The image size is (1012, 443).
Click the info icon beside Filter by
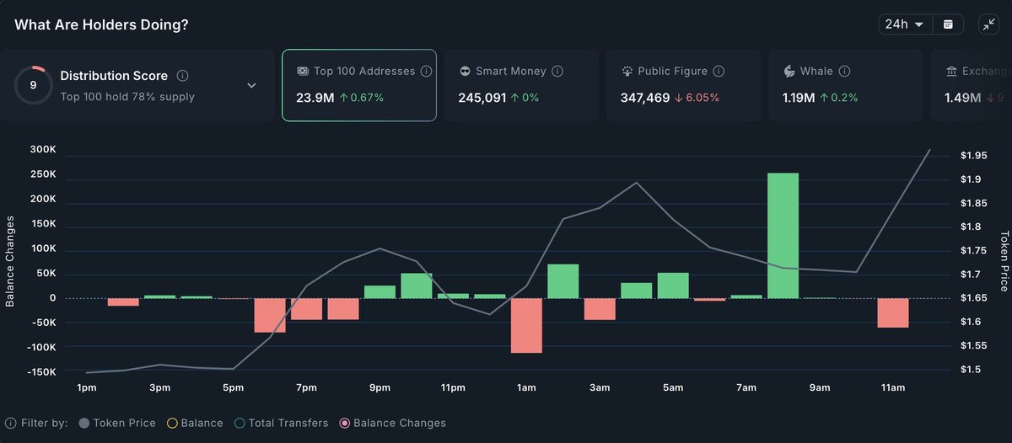tap(11, 423)
